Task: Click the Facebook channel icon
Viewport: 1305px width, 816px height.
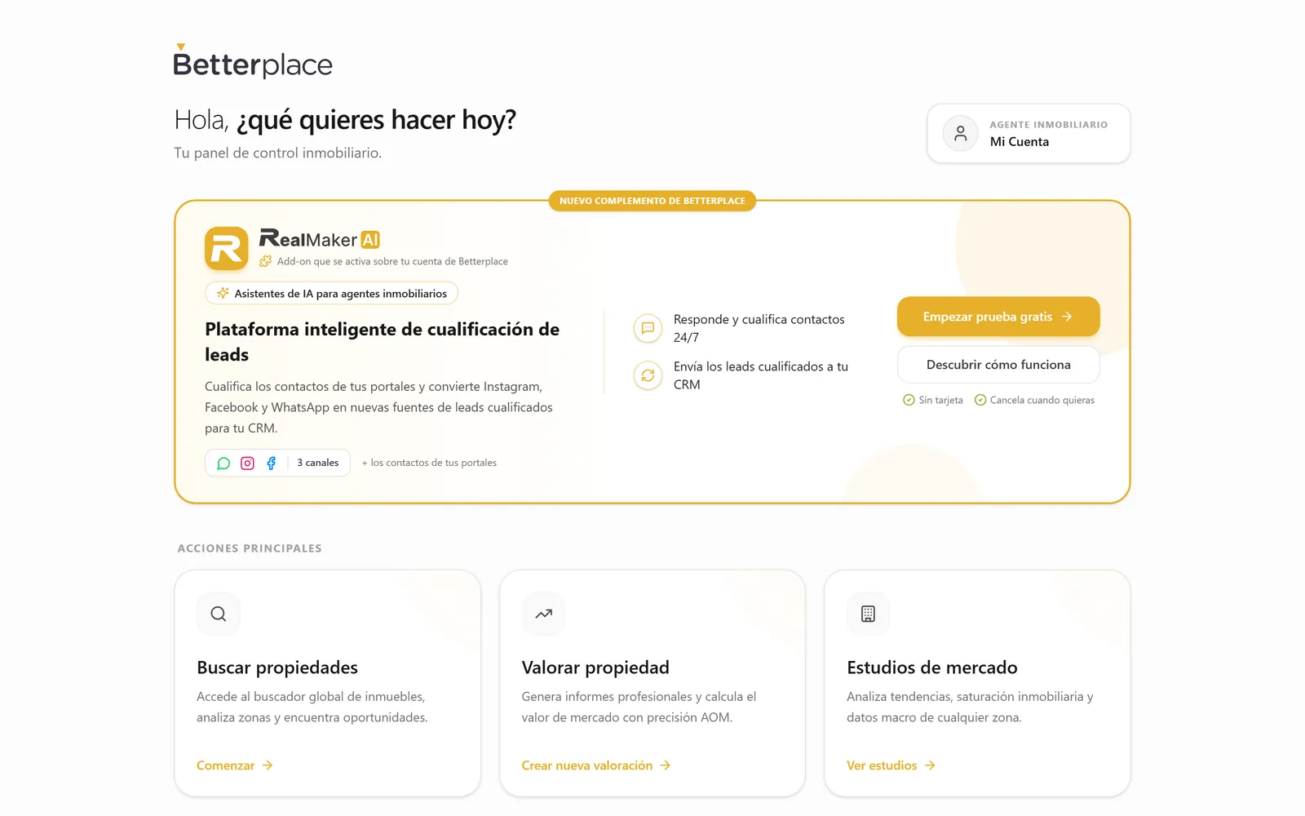Action: [x=272, y=463]
